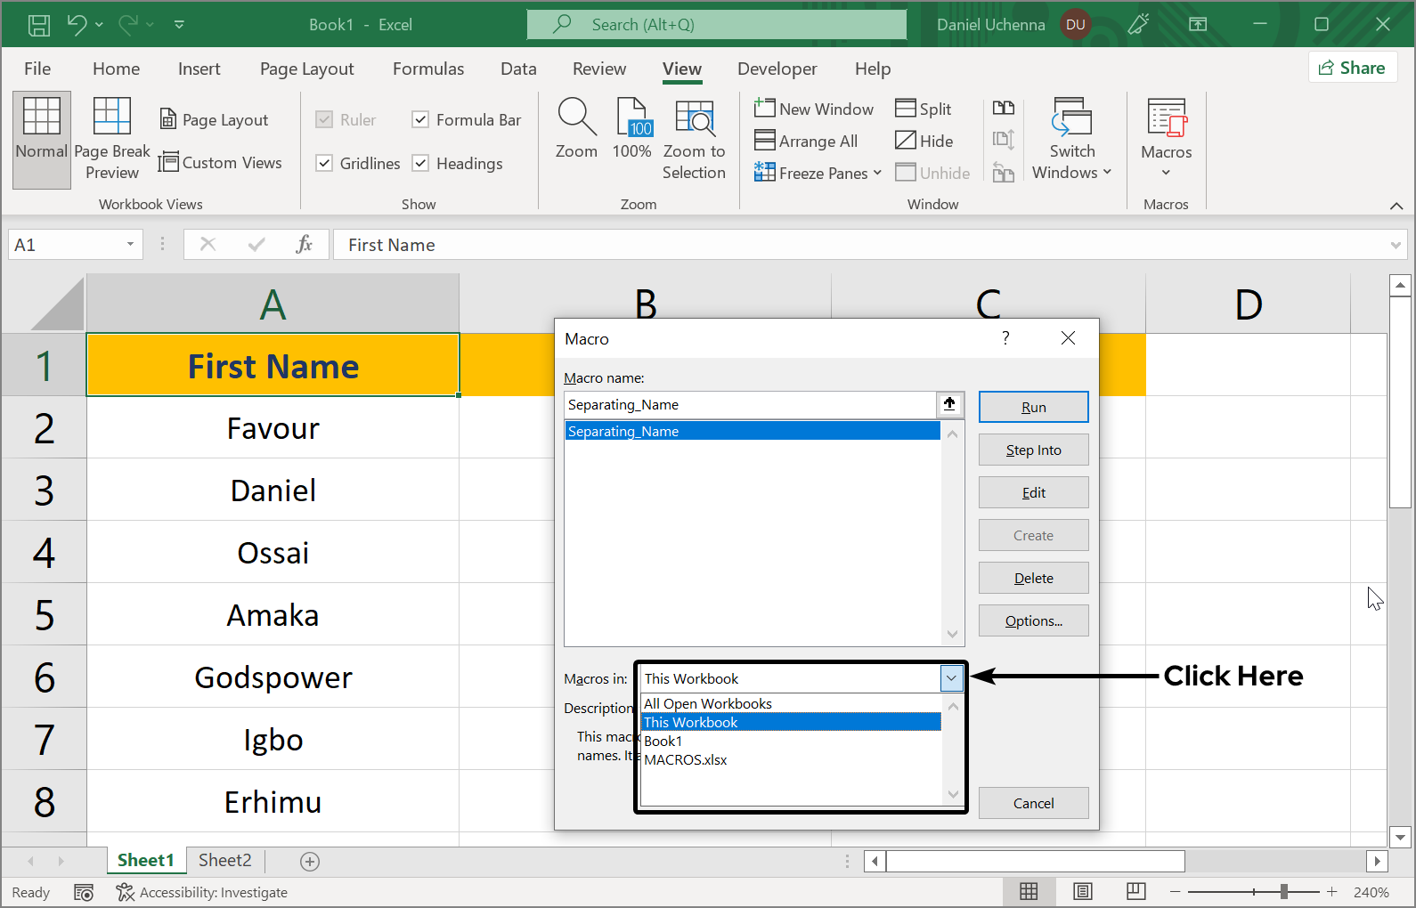
Task: Toggle the Headings checkbox
Action: point(421,163)
